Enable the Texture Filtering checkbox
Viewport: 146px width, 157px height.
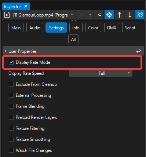tap(11, 128)
